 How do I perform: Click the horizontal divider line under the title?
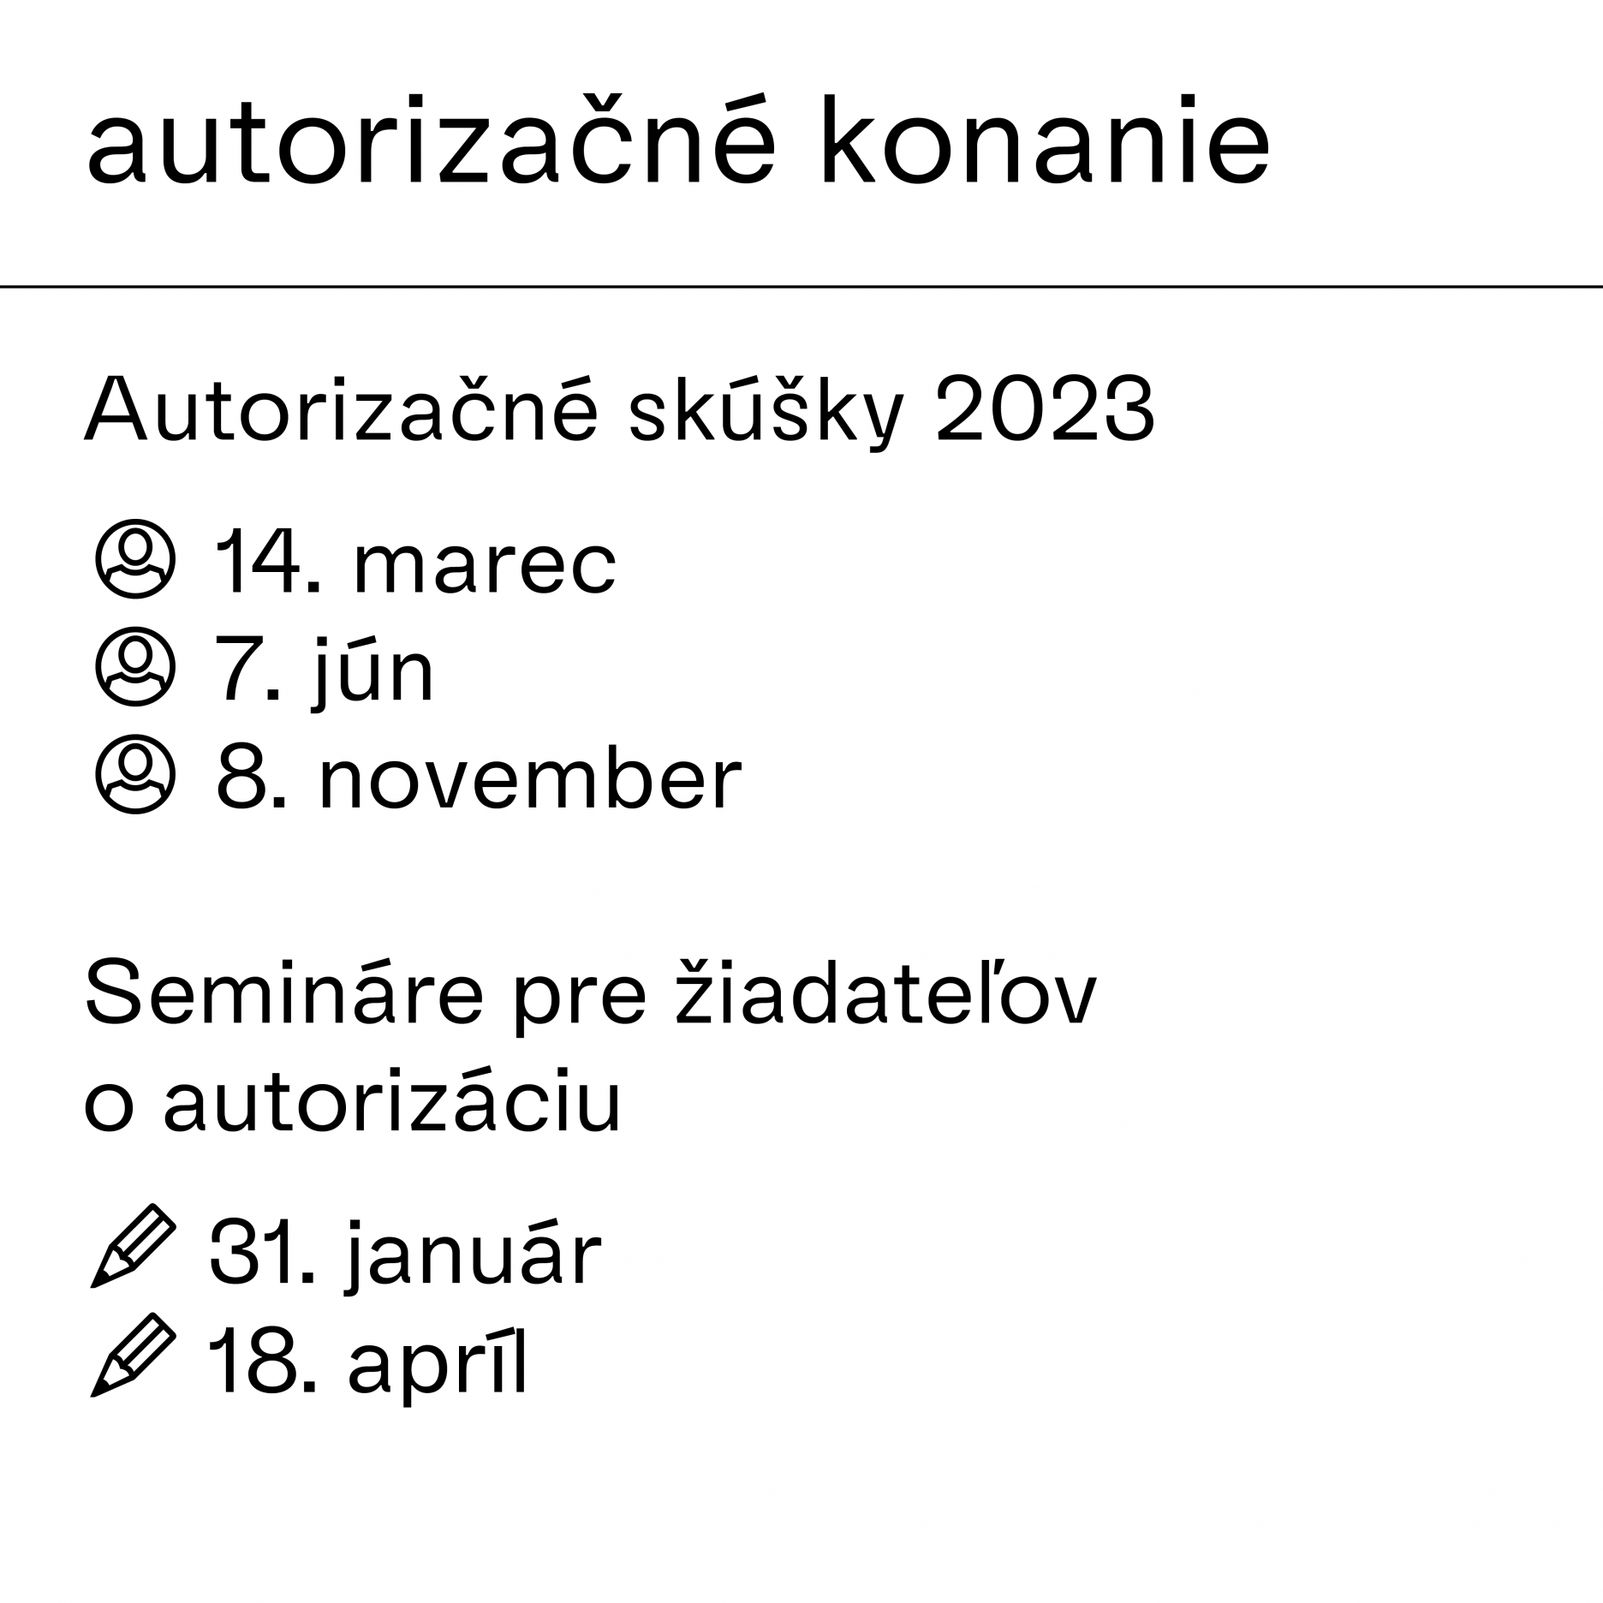(x=801, y=287)
